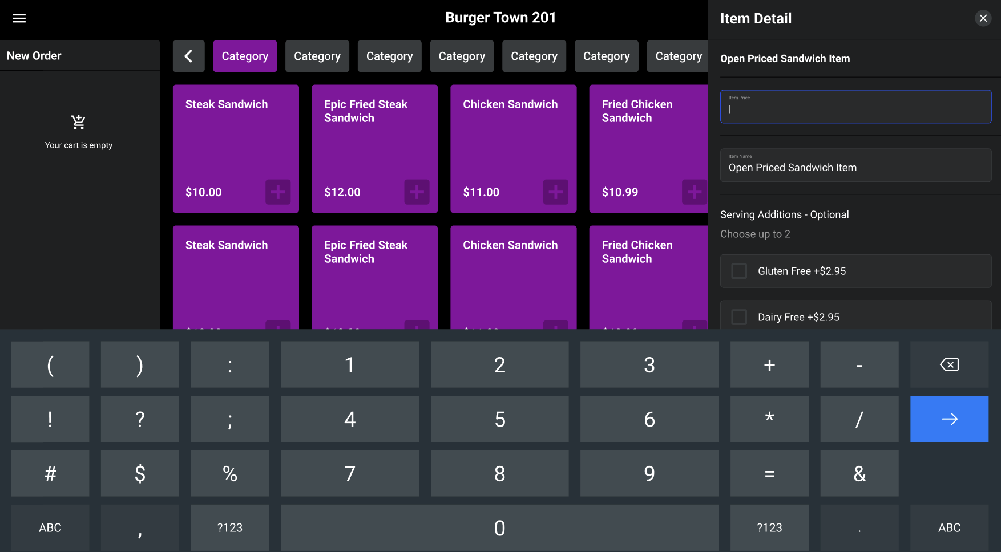Click the Item Price input field
The height and width of the screenshot is (552, 1001).
(x=855, y=107)
